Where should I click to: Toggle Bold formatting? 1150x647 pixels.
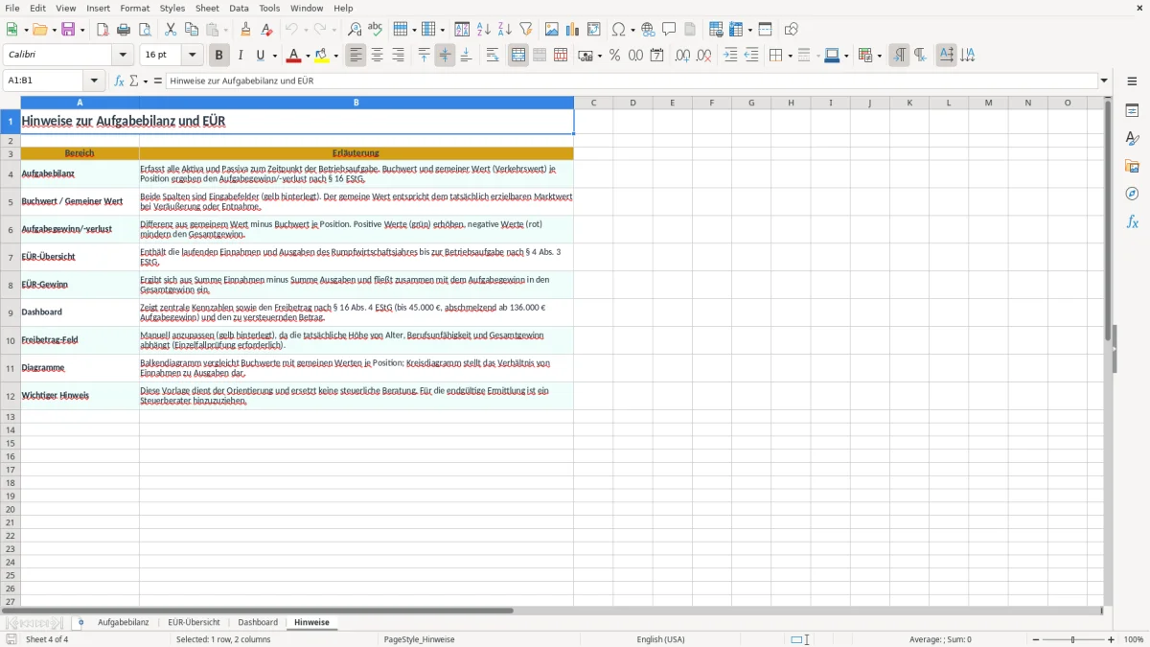pos(219,56)
